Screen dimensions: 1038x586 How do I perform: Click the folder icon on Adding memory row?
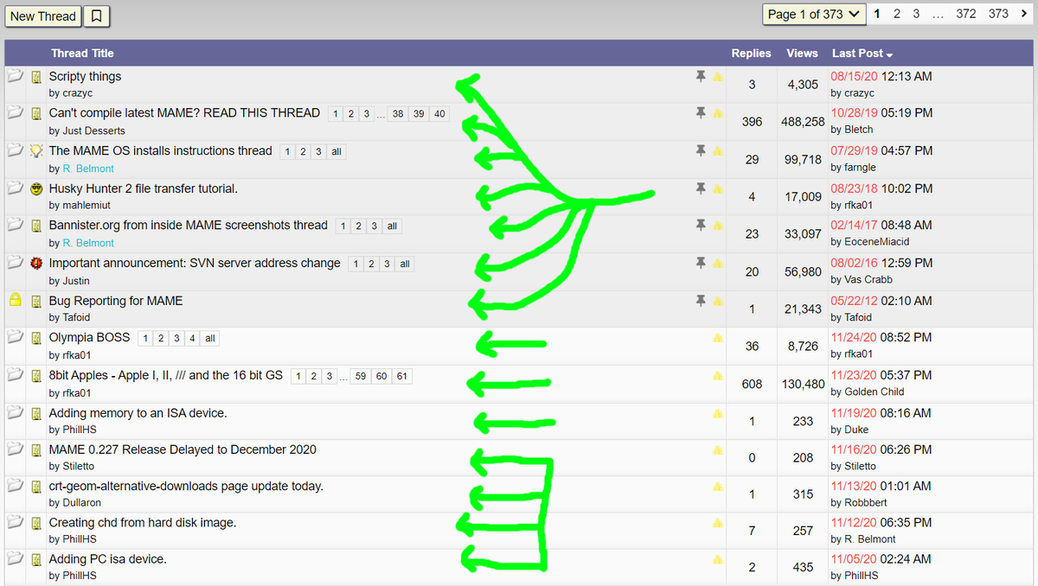14,414
